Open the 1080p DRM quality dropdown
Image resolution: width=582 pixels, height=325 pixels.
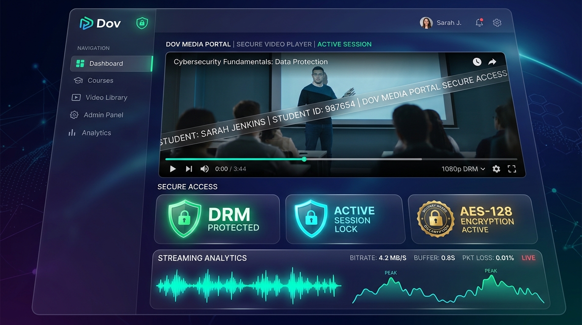tap(463, 169)
